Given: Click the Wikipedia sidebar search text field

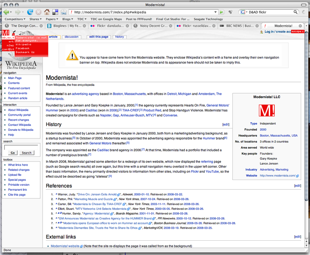Looking at the screenshot, I should point(21,146).
